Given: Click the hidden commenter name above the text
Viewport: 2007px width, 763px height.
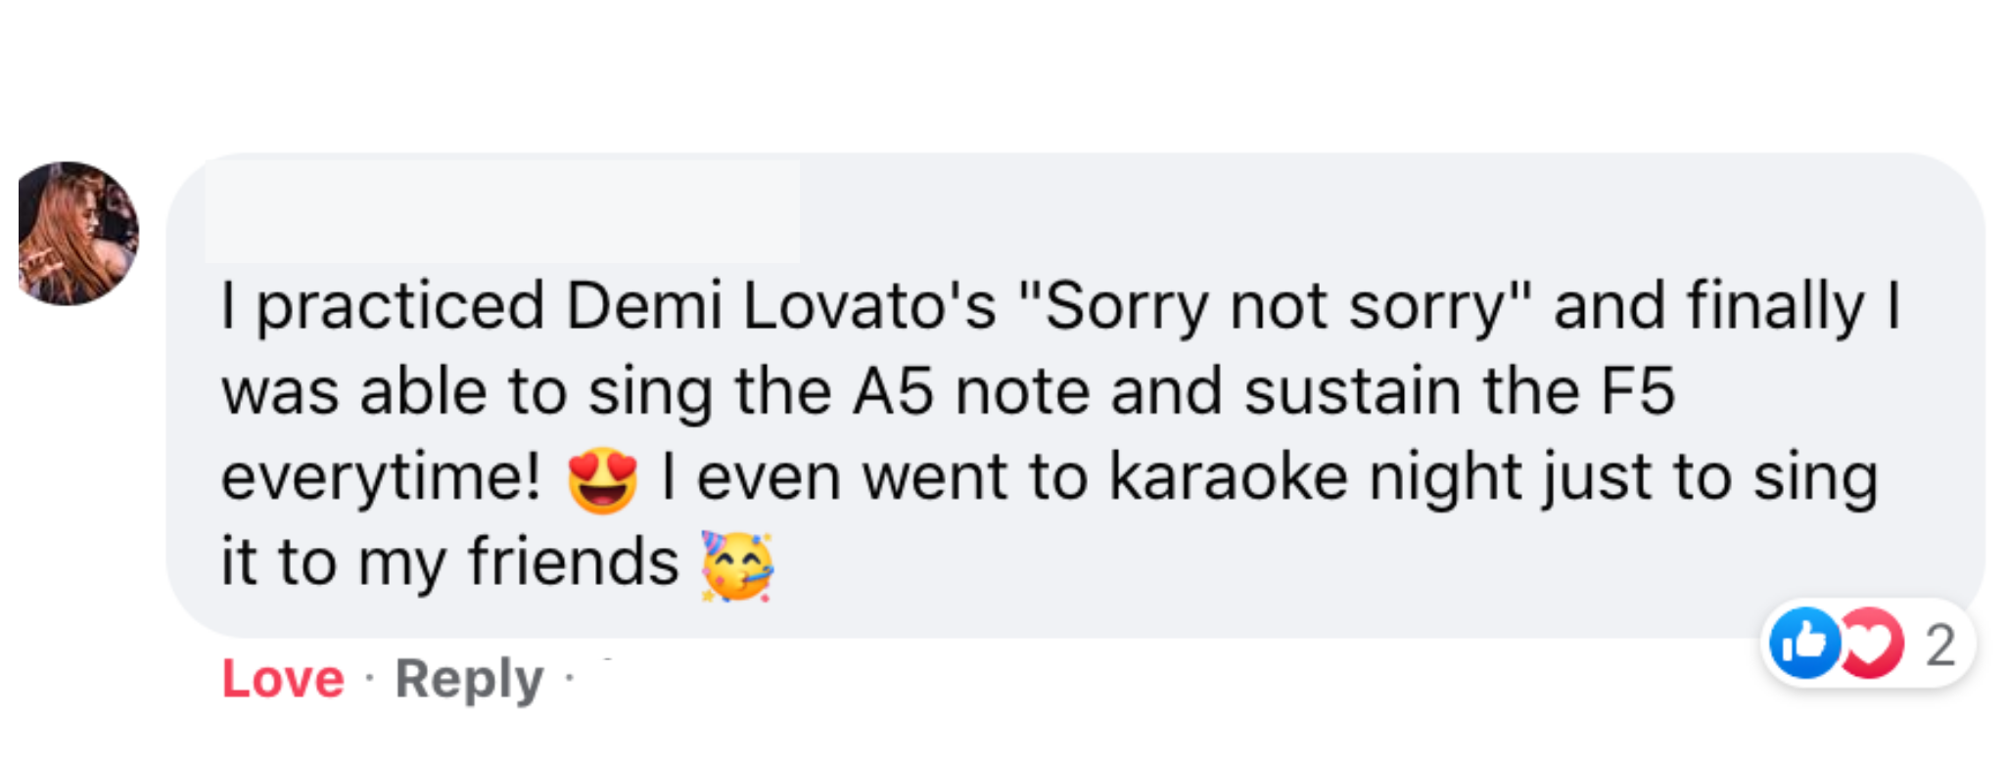Looking at the screenshot, I should coord(501,212).
